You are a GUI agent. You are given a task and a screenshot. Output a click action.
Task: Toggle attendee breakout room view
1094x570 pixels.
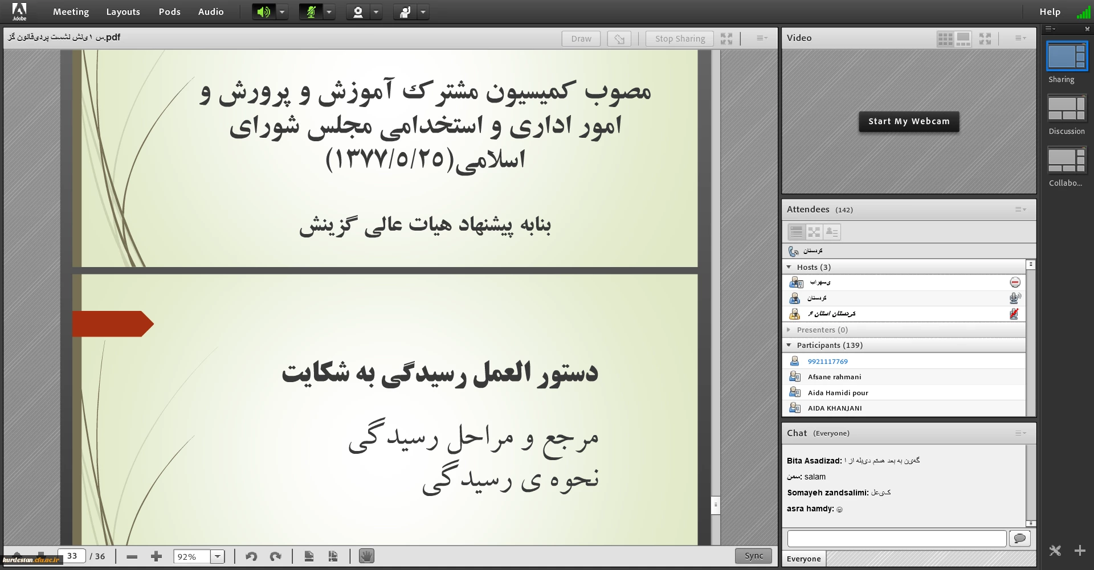814,232
